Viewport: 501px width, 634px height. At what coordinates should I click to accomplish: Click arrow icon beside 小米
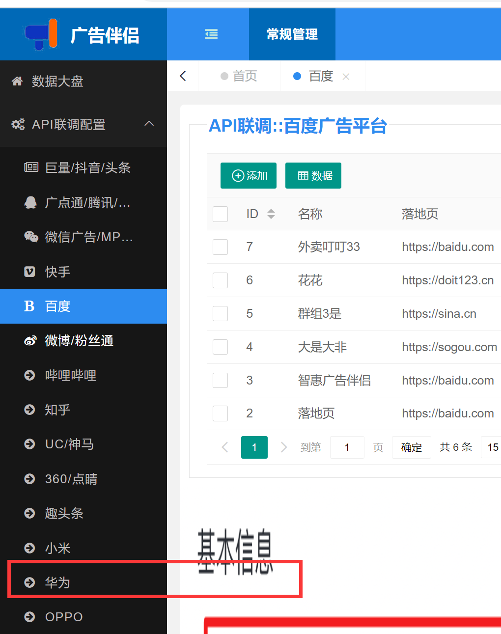pyautogui.click(x=30, y=548)
